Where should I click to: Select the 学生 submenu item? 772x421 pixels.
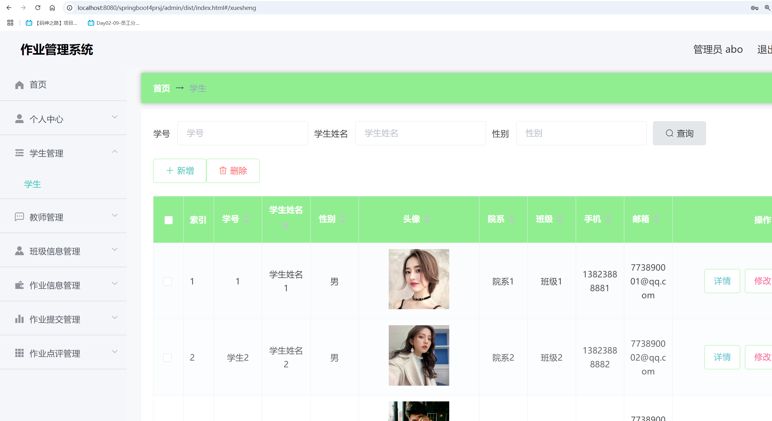[x=33, y=184]
